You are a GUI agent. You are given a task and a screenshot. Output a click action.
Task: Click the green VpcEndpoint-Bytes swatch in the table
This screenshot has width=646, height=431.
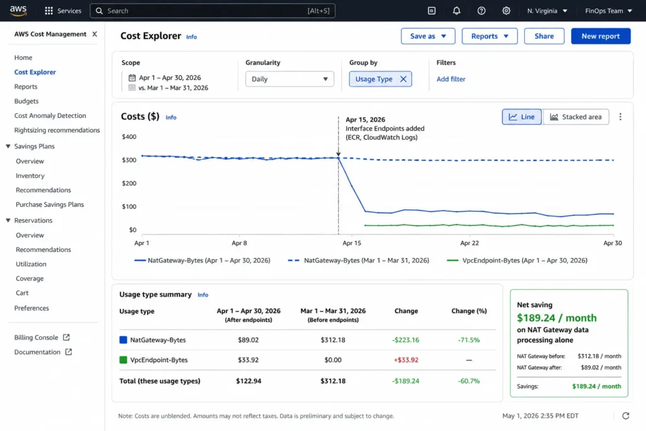123,360
